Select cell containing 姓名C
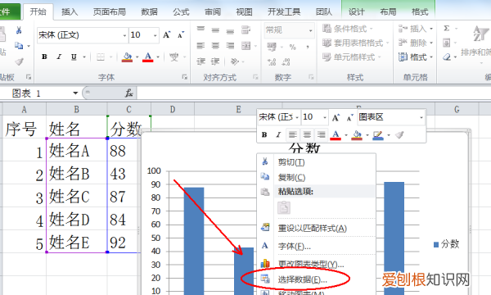The height and width of the screenshot is (295, 491). 76,196
